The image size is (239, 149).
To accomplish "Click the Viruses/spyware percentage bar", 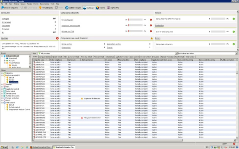I will 135,20.
